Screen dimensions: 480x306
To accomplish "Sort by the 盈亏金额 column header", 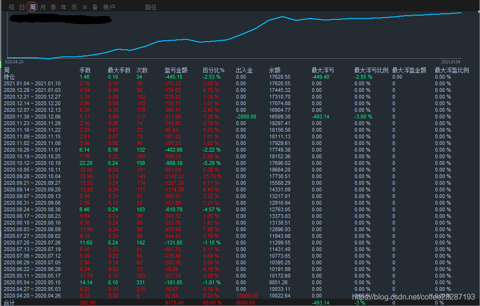I will [176, 71].
